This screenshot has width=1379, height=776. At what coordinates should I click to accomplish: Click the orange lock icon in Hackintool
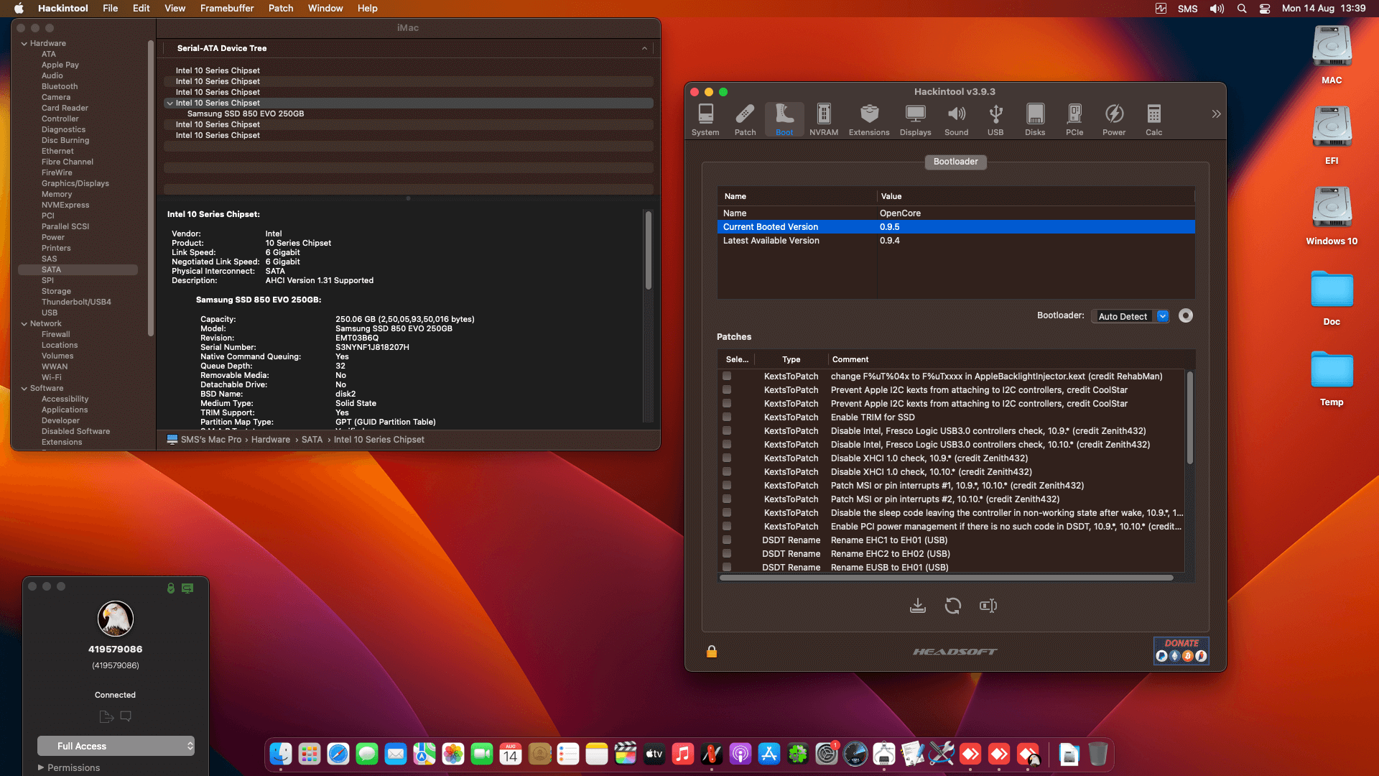tap(712, 652)
